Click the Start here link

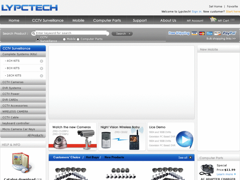coord(233,12)
